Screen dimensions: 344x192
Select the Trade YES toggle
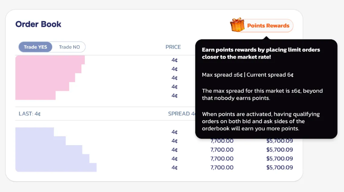pos(35,47)
